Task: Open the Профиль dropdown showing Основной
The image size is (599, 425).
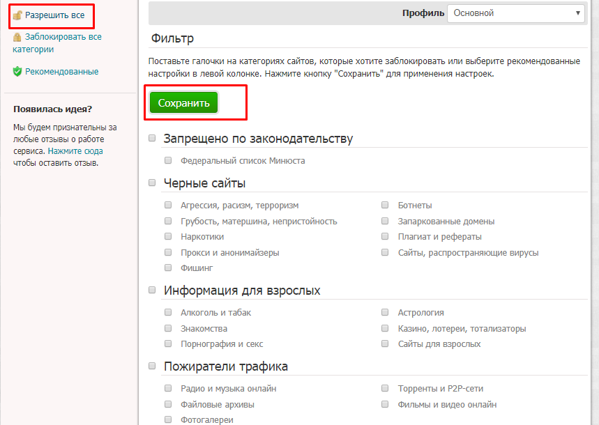Action: (516, 13)
